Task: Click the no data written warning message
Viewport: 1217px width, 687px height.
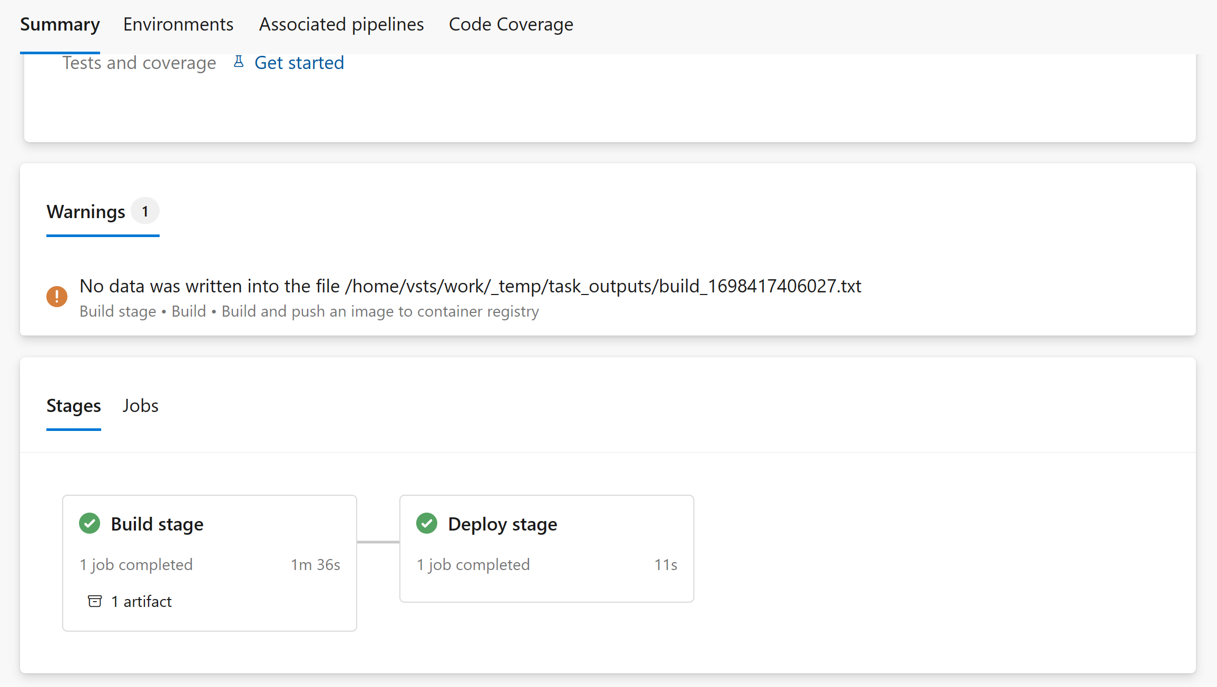Action: pyautogui.click(x=470, y=286)
